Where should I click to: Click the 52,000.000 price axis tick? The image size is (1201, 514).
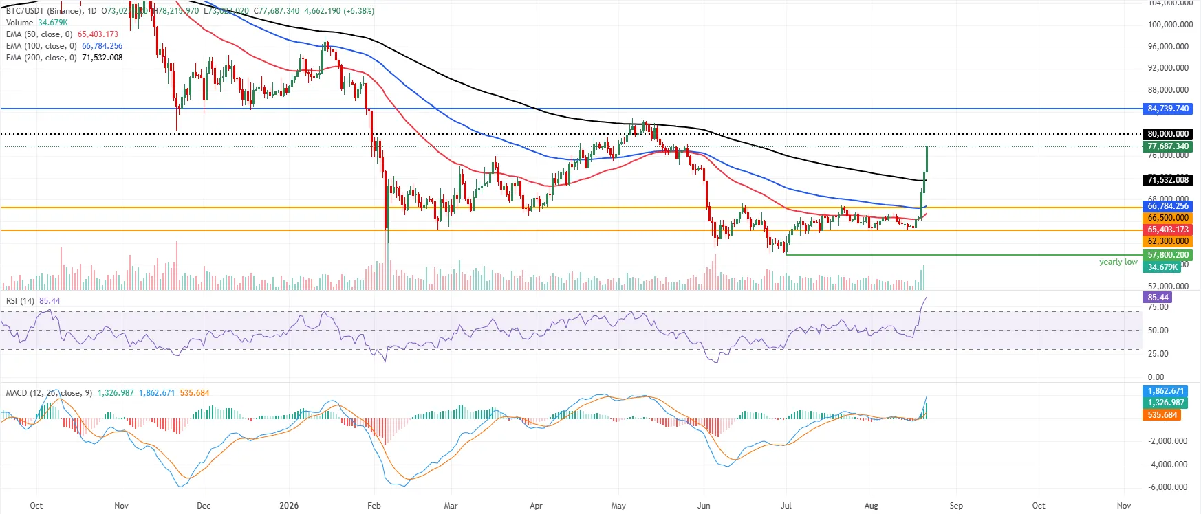(x=1168, y=287)
